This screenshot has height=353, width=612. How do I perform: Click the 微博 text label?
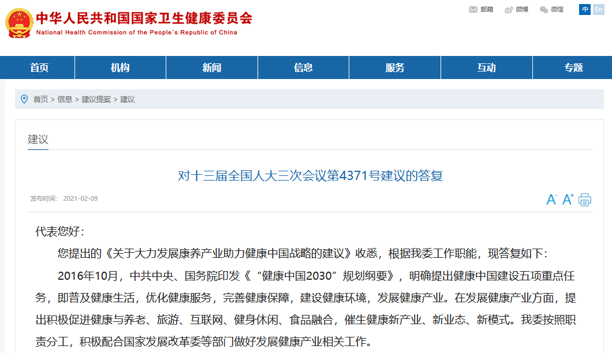click(522, 9)
